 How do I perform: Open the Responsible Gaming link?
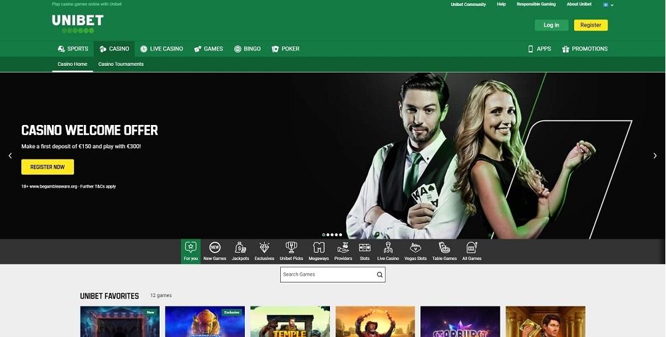pos(536,4)
